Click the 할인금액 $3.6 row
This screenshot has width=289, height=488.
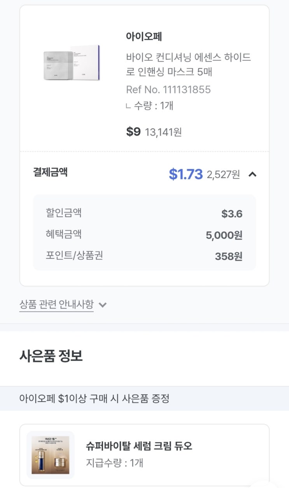tap(144, 213)
